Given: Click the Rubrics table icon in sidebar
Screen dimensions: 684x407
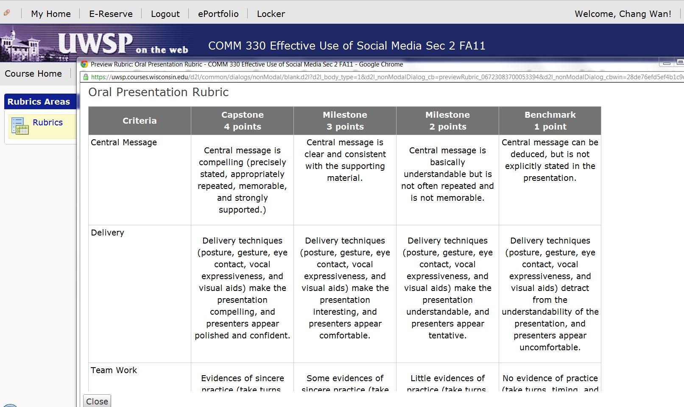Looking at the screenshot, I should [20, 126].
